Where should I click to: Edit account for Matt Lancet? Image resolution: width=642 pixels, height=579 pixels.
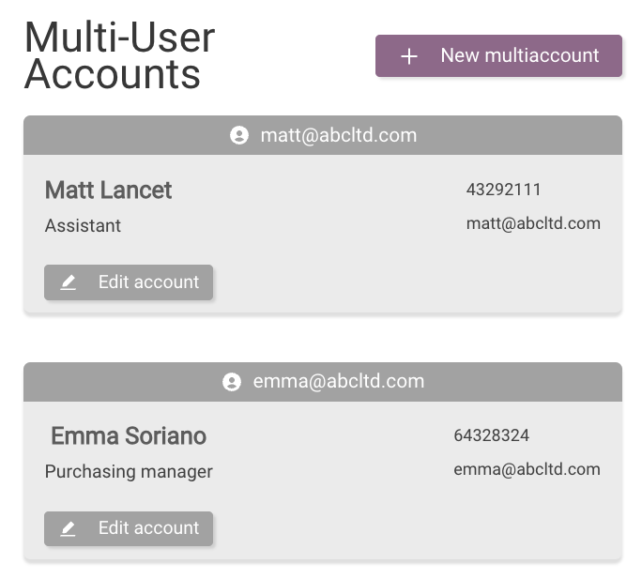(x=129, y=282)
